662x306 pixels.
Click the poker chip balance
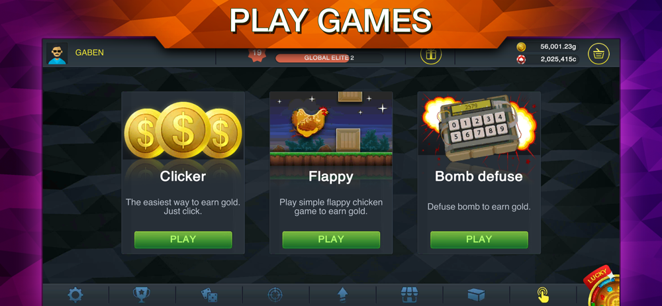[547, 59]
